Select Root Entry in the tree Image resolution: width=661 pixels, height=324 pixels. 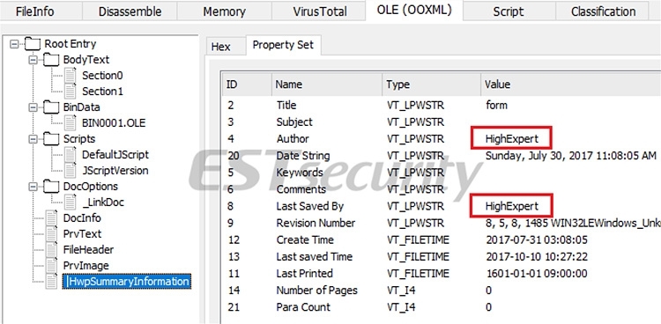coord(71,44)
